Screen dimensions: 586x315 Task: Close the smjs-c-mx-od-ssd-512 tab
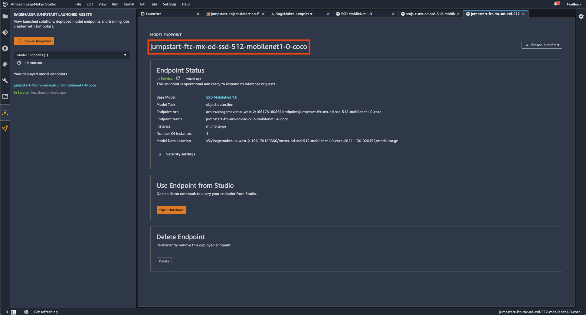click(458, 14)
